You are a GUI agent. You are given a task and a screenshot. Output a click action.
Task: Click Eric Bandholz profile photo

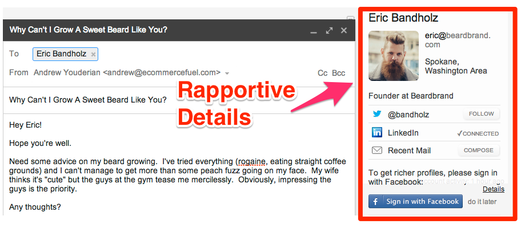(x=394, y=55)
